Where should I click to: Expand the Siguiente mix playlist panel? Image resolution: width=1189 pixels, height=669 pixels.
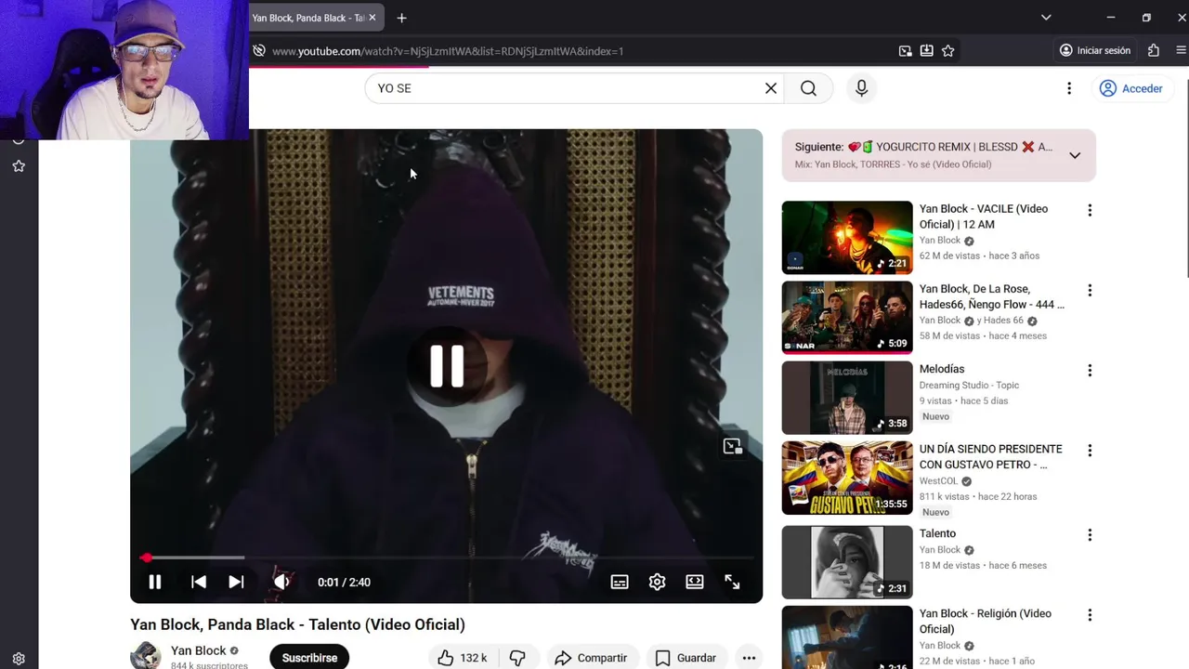tap(1075, 155)
